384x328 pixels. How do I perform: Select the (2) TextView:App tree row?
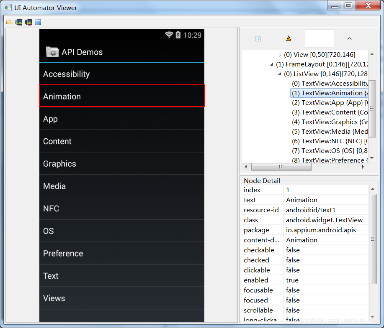[x=330, y=103]
